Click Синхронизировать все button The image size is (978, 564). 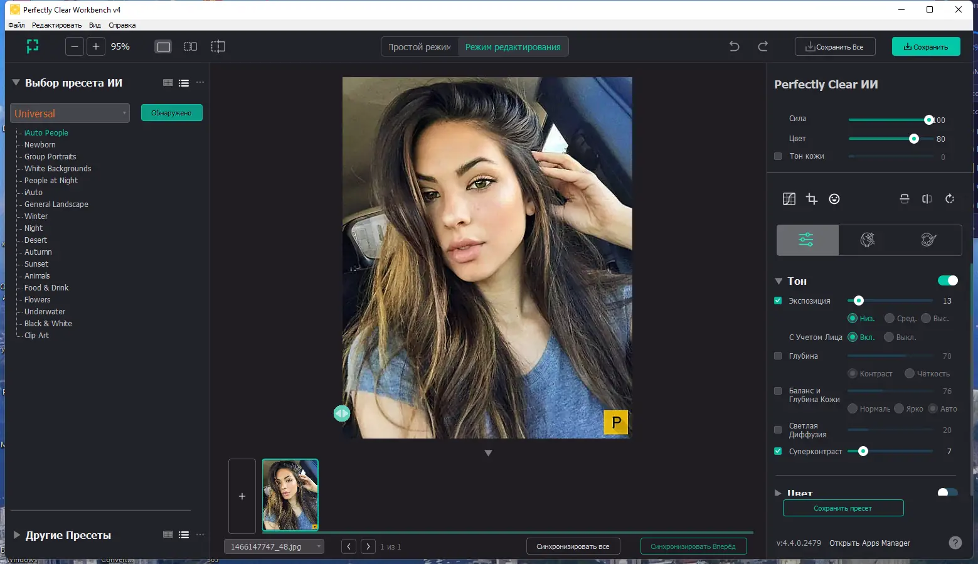(573, 546)
